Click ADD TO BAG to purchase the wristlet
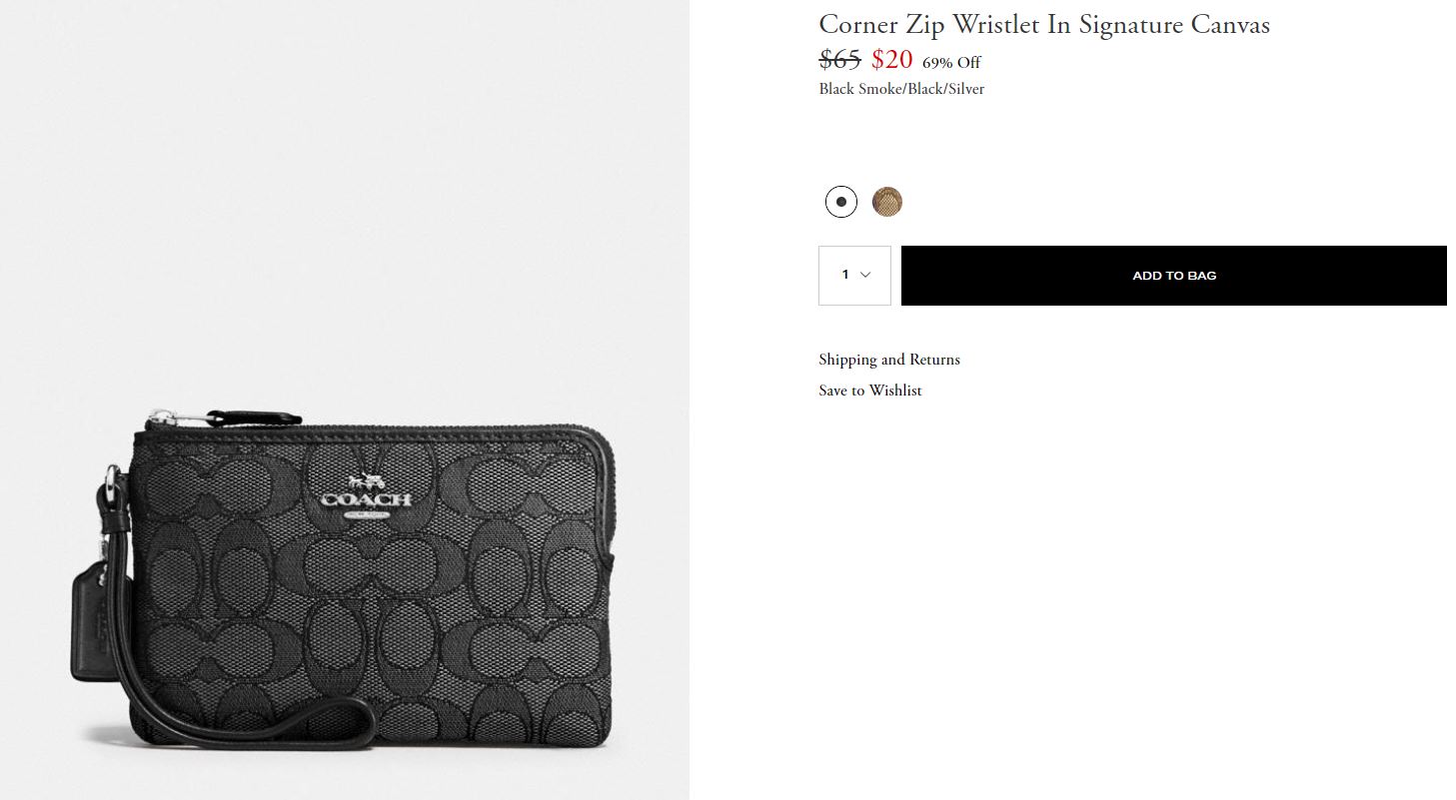Screen dimensions: 1456x800 pyautogui.click(x=1173, y=275)
